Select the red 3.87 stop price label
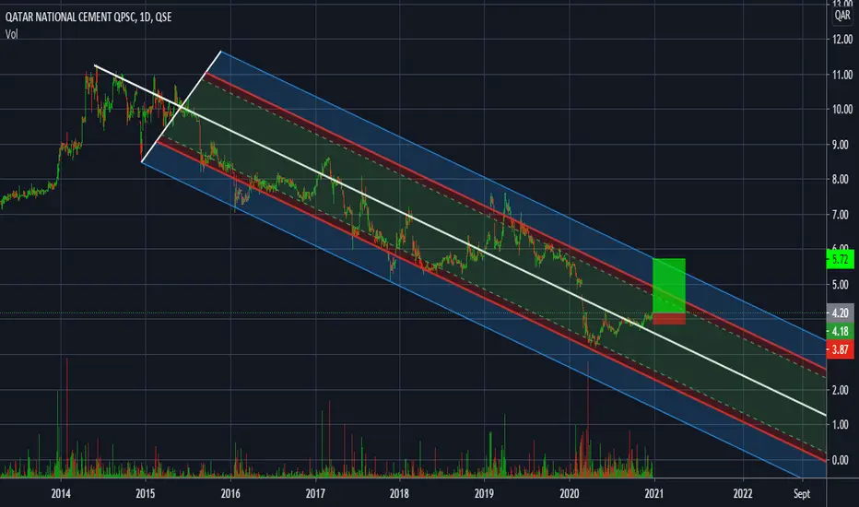This screenshot has height=507, width=859. tap(840, 349)
